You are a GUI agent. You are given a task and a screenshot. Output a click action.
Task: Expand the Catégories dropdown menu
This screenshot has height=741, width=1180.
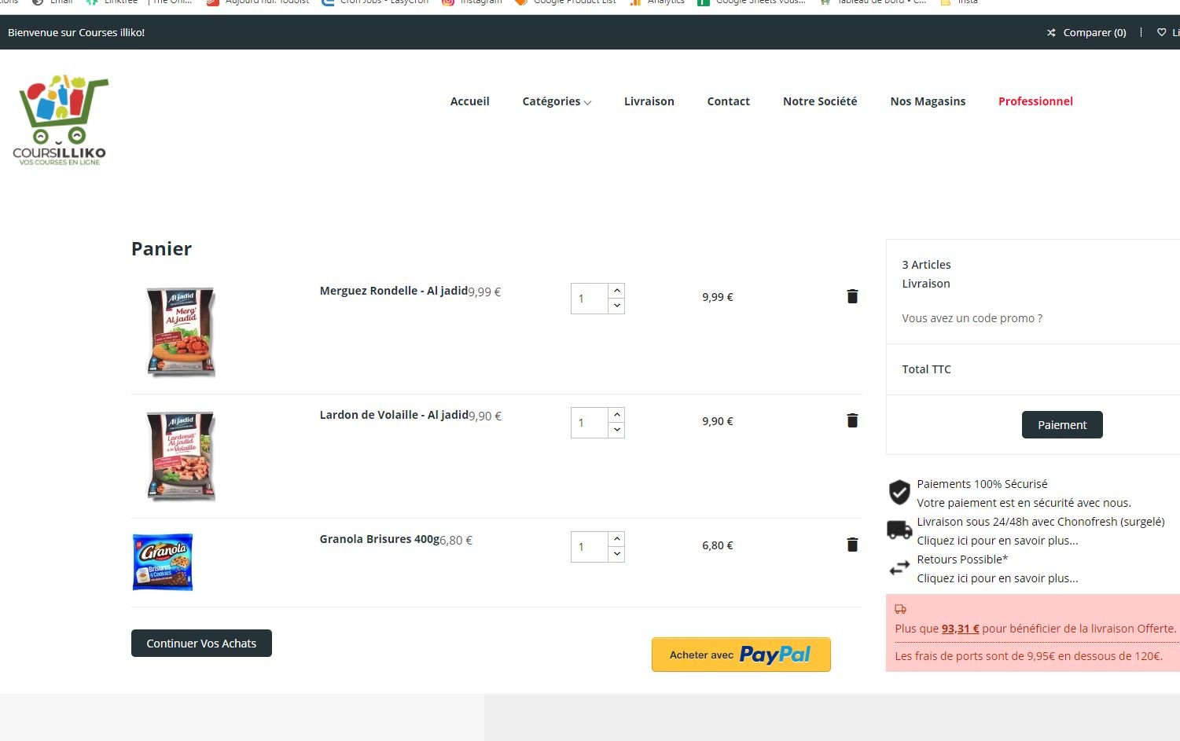point(557,101)
